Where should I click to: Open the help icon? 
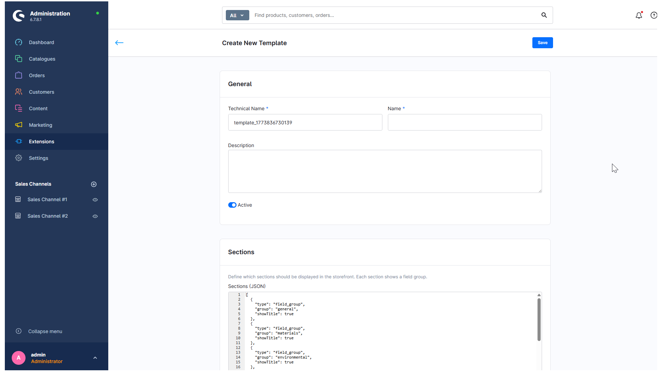654,15
